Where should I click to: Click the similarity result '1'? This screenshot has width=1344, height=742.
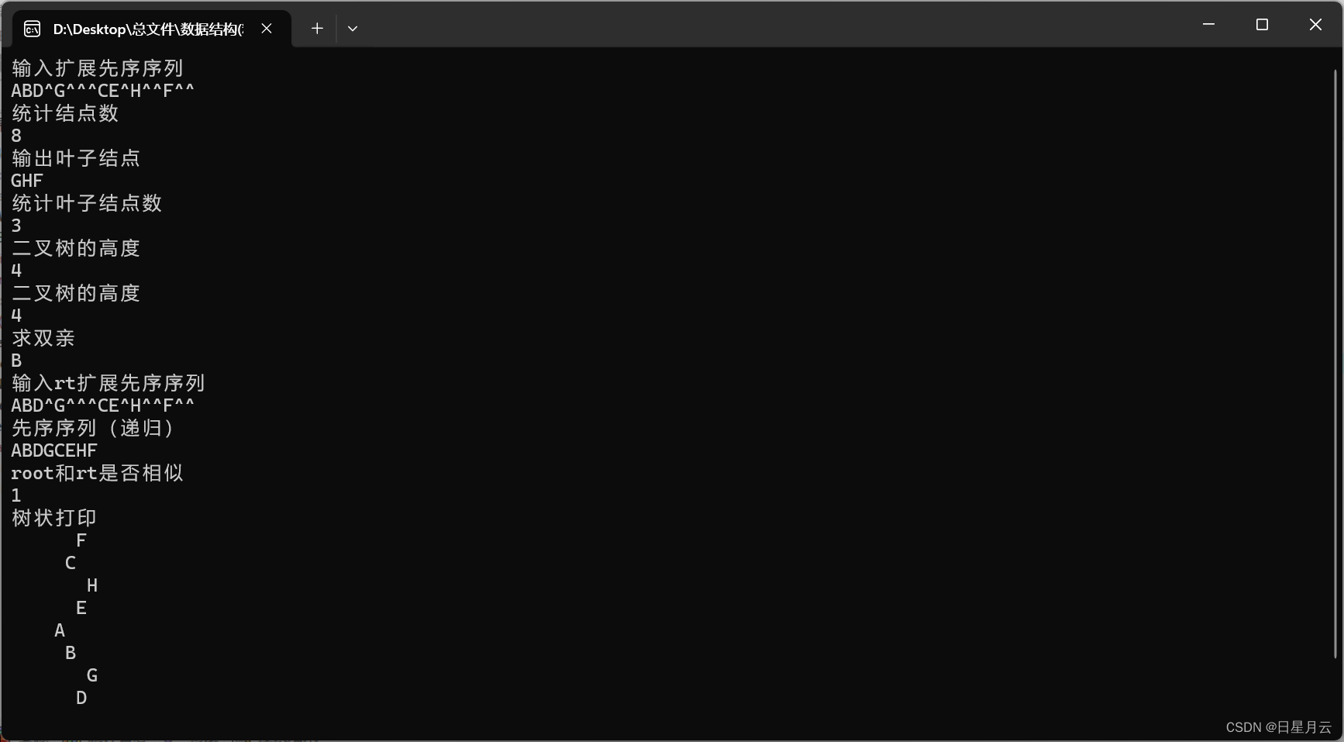tap(16, 495)
